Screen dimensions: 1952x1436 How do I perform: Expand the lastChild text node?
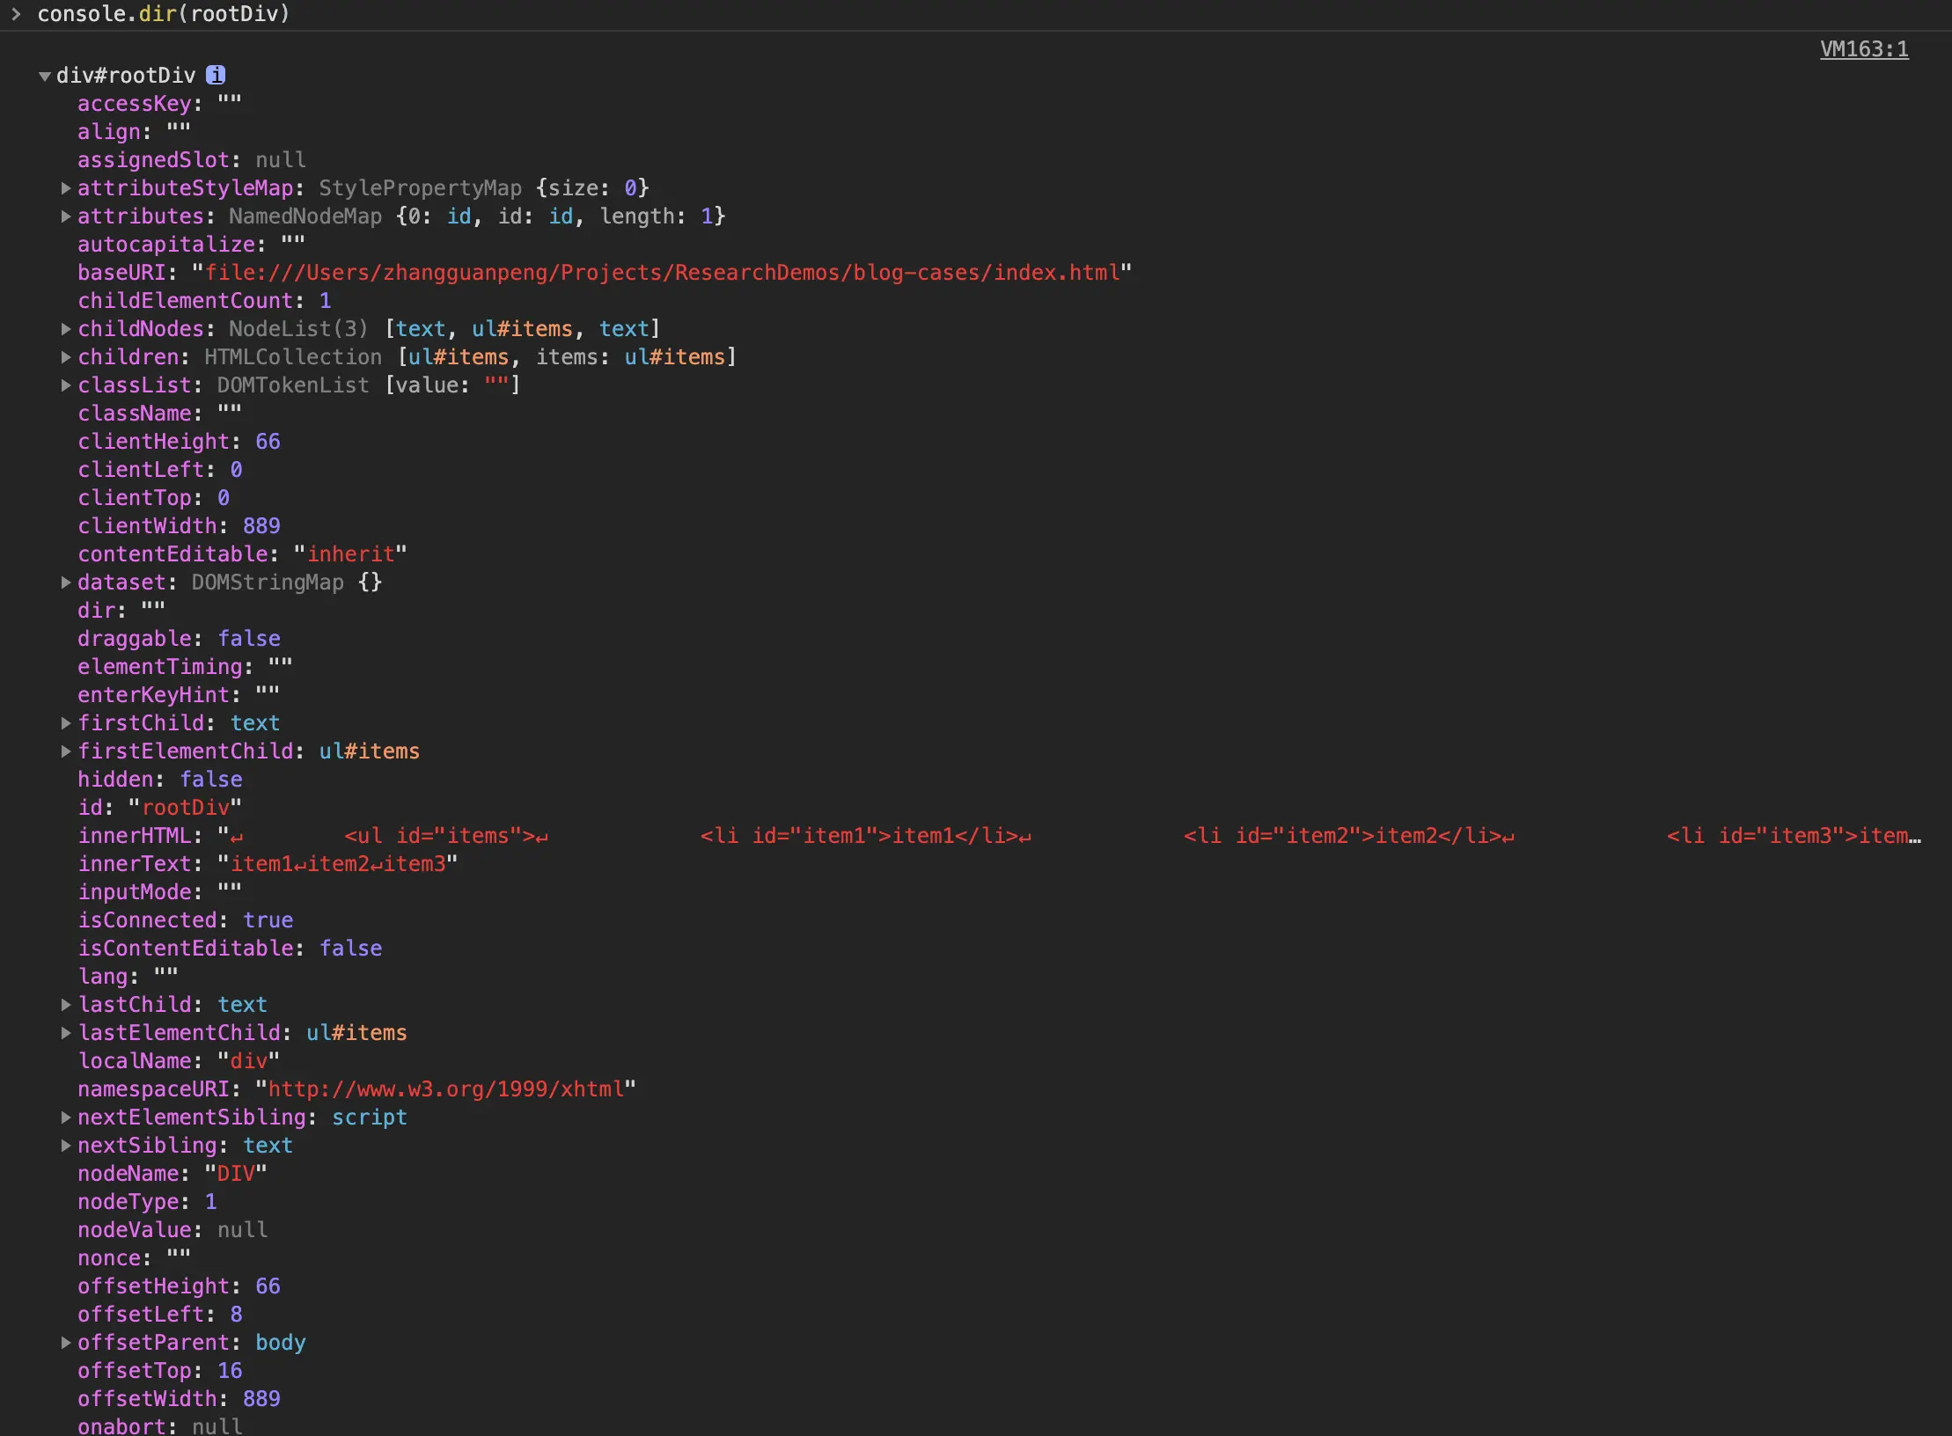(x=65, y=1004)
